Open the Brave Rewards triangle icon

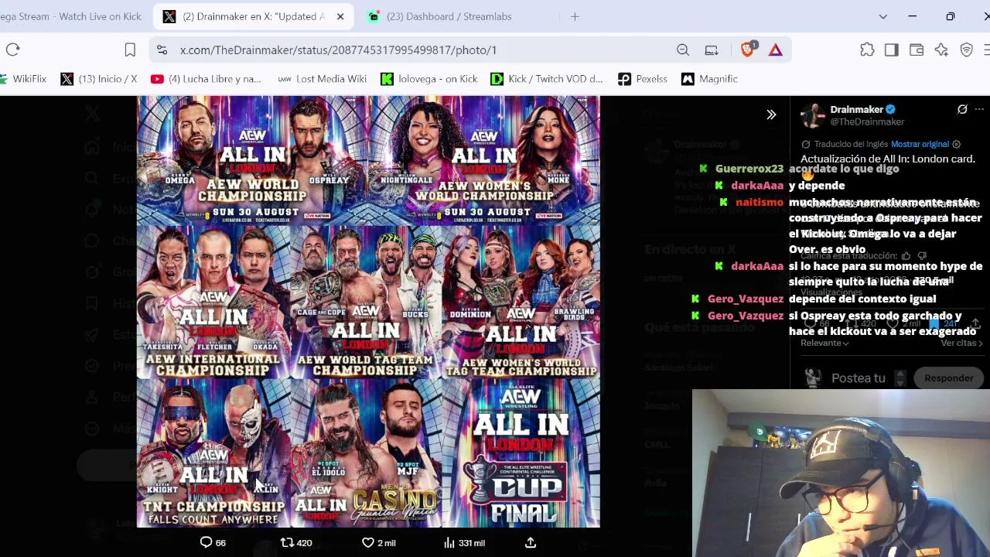point(776,50)
